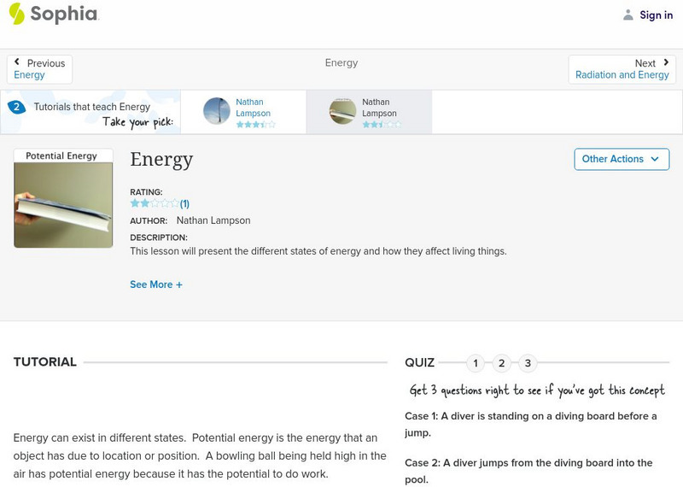Open the previous Energy lesson link
This screenshot has width=683, height=487.
[30, 75]
